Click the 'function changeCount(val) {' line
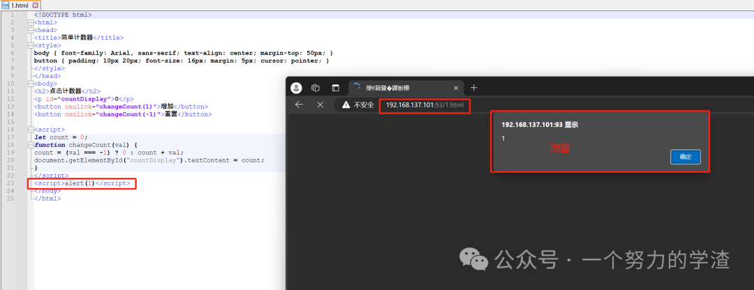The image size is (754, 290). point(86,145)
